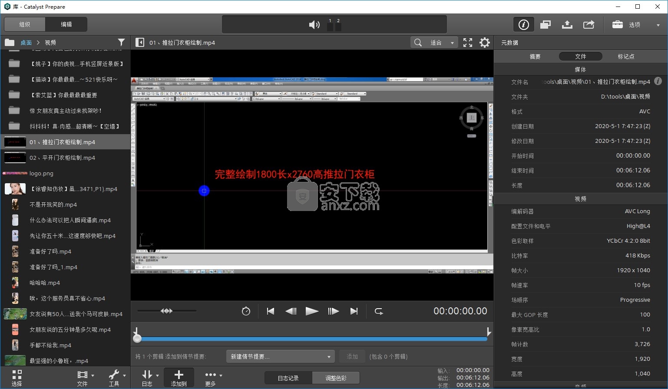Screen dimensions: 668x389
Task: Select the 01、推拉门衣柜绘制.mp4 file
Action: pos(65,142)
